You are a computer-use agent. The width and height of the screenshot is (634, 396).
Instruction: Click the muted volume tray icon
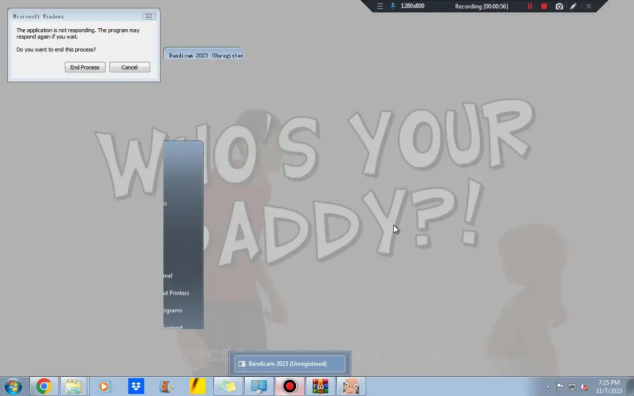pos(584,387)
